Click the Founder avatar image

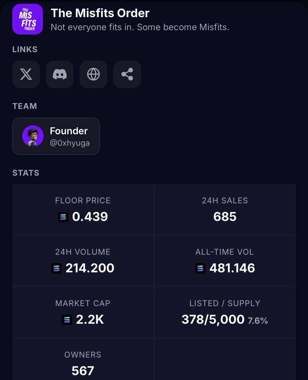pos(33,136)
